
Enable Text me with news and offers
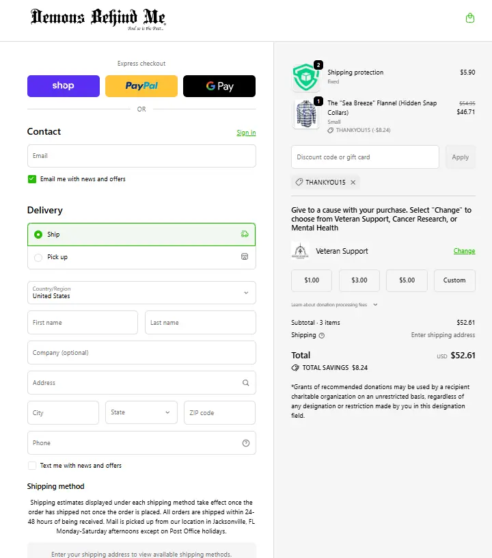point(32,466)
